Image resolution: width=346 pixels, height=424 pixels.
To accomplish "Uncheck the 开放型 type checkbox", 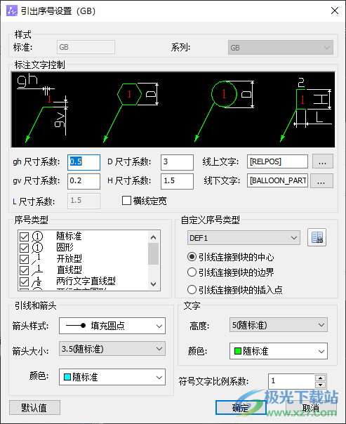I will (x=24, y=259).
